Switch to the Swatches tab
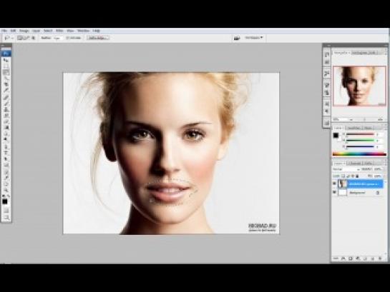Screen dimensions: 390x292 [x=354, y=128]
